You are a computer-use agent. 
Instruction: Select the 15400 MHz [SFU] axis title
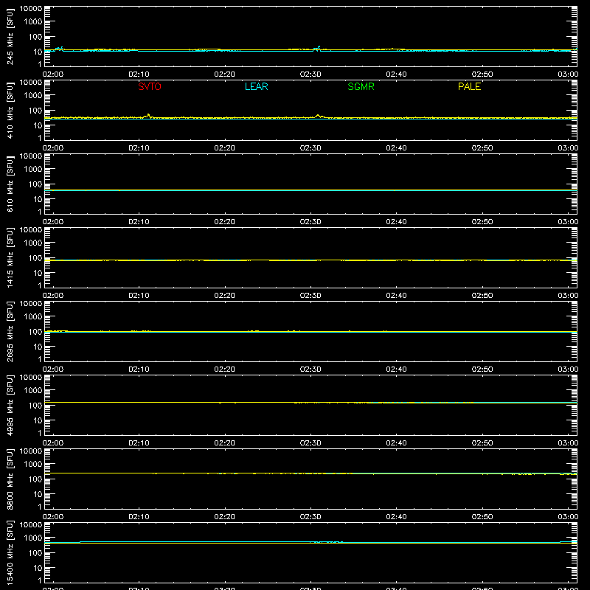point(10,552)
